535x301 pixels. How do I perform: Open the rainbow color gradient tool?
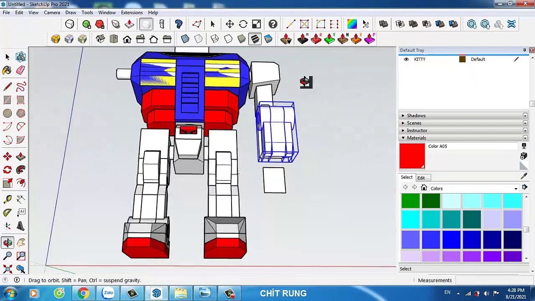point(352,24)
